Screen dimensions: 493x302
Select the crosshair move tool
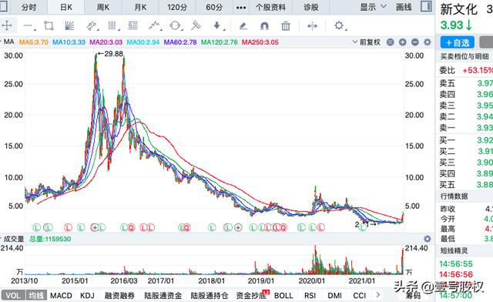coord(7,25)
